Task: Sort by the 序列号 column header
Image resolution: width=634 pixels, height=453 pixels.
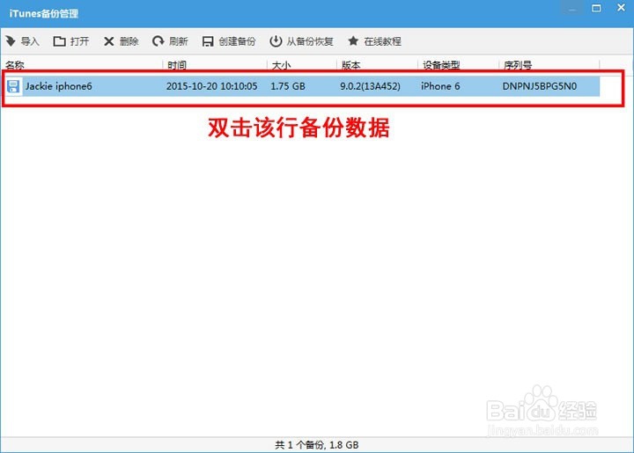Action: coord(518,64)
